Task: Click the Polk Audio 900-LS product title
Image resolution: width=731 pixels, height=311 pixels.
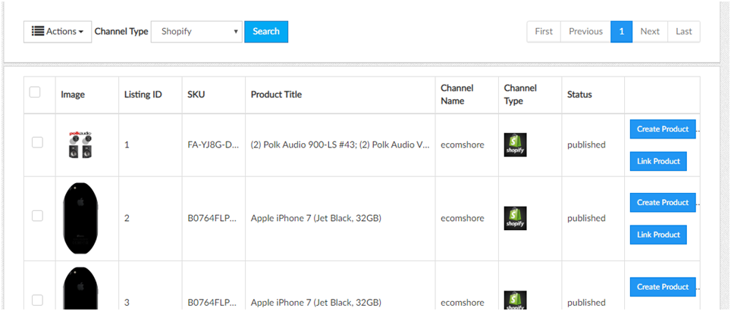Action: point(340,145)
